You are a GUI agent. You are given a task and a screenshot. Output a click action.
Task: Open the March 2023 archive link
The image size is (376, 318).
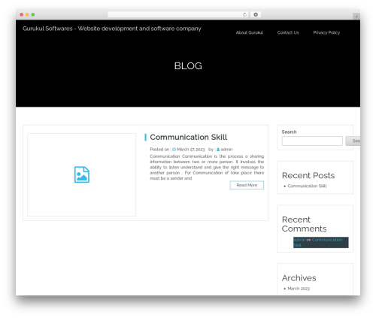pos(299,289)
